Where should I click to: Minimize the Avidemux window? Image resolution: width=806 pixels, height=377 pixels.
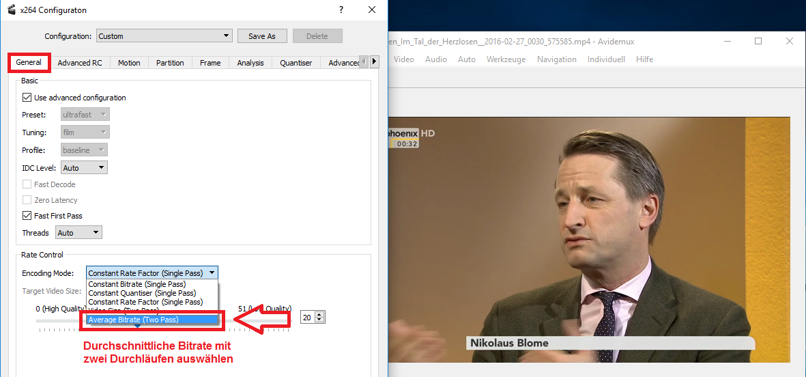[x=727, y=42]
